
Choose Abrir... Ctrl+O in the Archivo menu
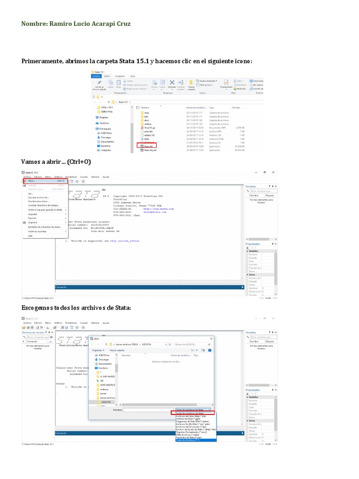45,181
